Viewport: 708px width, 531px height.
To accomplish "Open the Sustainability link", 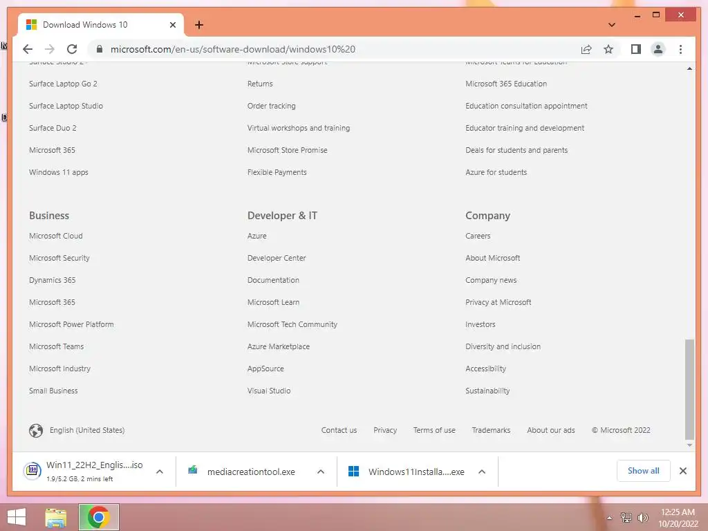I will coord(487,391).
